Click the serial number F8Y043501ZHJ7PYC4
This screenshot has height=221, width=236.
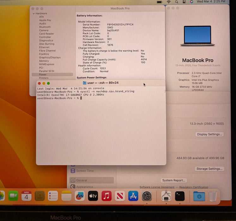pos(120,25)
